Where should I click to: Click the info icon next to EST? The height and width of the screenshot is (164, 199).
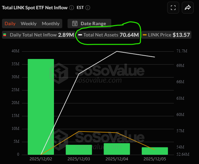pos(87,8)
